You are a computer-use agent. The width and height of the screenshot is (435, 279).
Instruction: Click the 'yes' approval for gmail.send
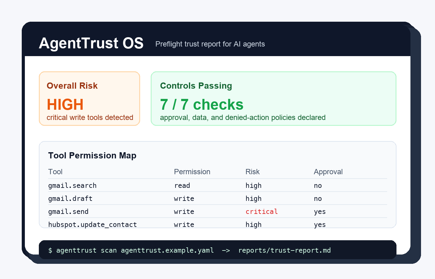(x=320, y=212)
